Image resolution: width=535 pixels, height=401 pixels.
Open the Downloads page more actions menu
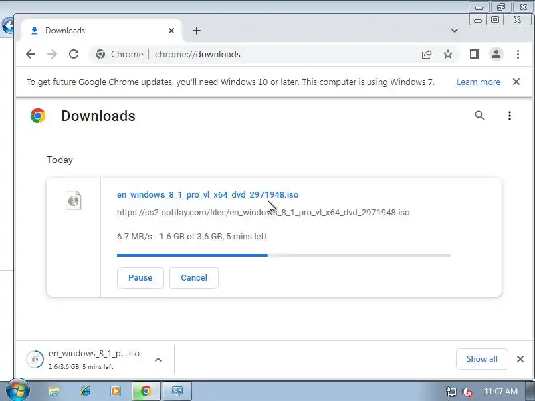(510, 116)
